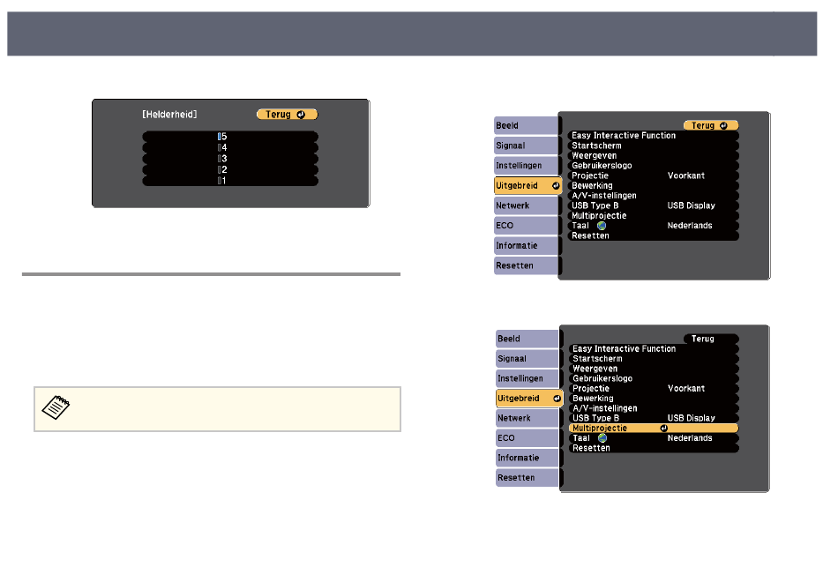
Task: Open the Signaal tab in lower menu
Action: click(x=527, y=359)
